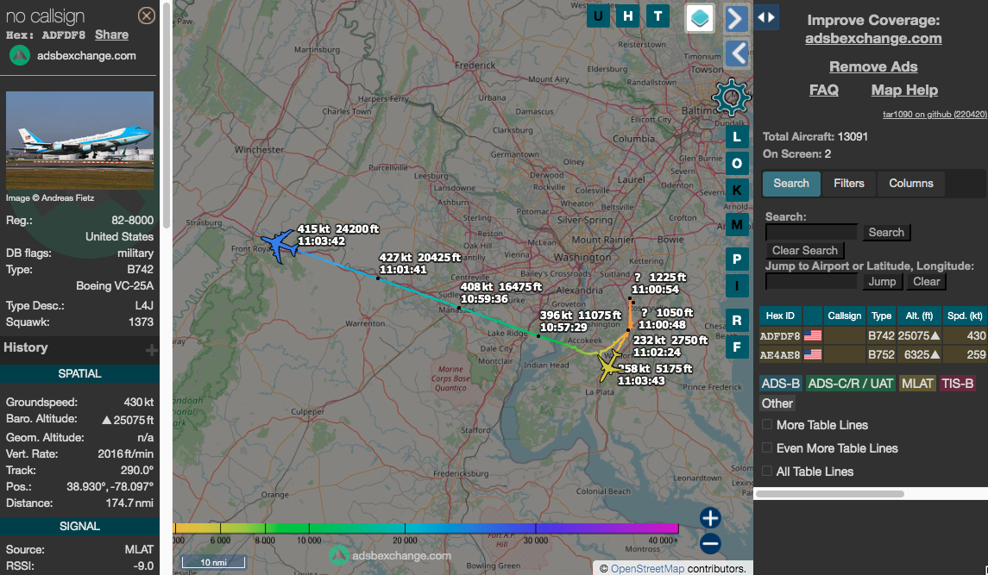Switch to the Filters tab
Screen dimensions: 988x575
tap(849, 184)
